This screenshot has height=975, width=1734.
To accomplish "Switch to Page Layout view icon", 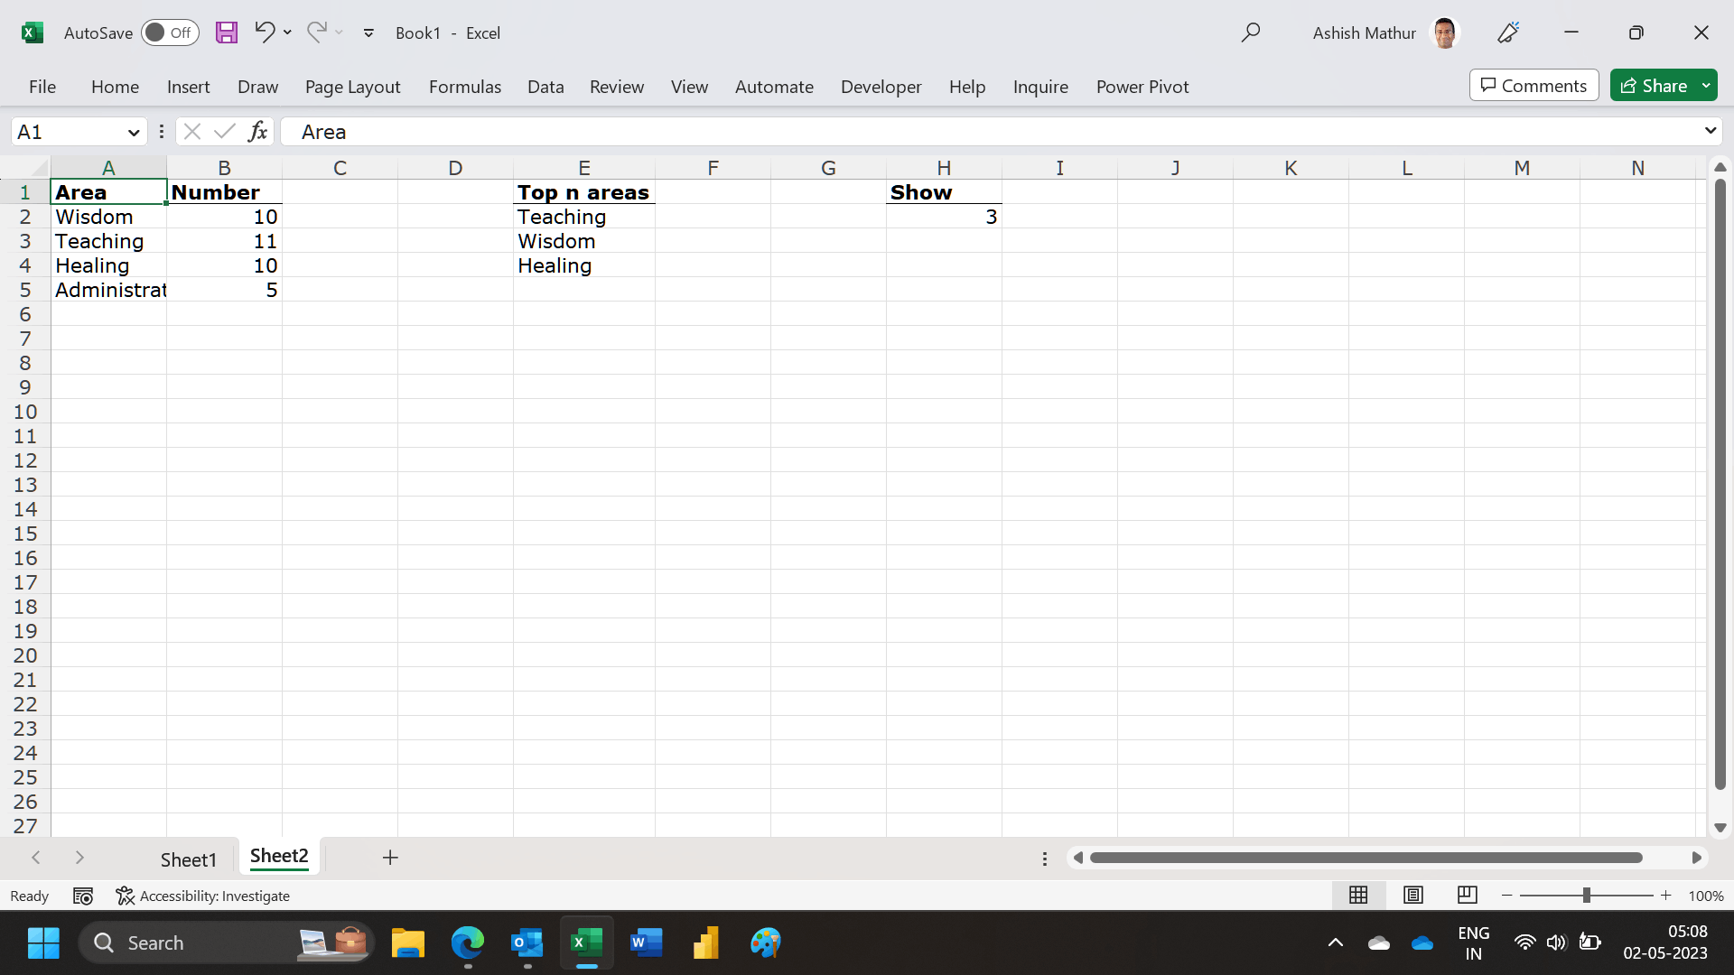I will pos(1413,895).
